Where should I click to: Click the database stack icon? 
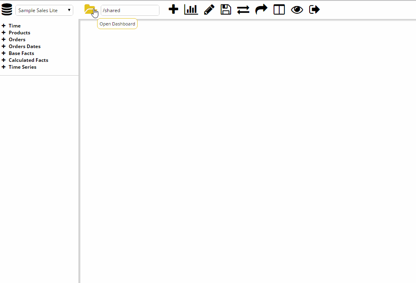point(7,9)
